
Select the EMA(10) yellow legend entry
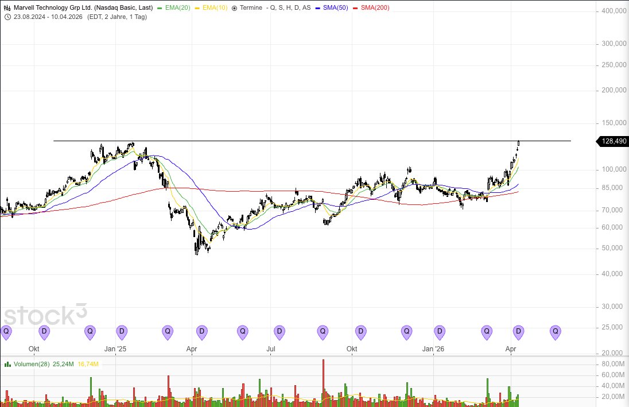(x=211, y=7)
